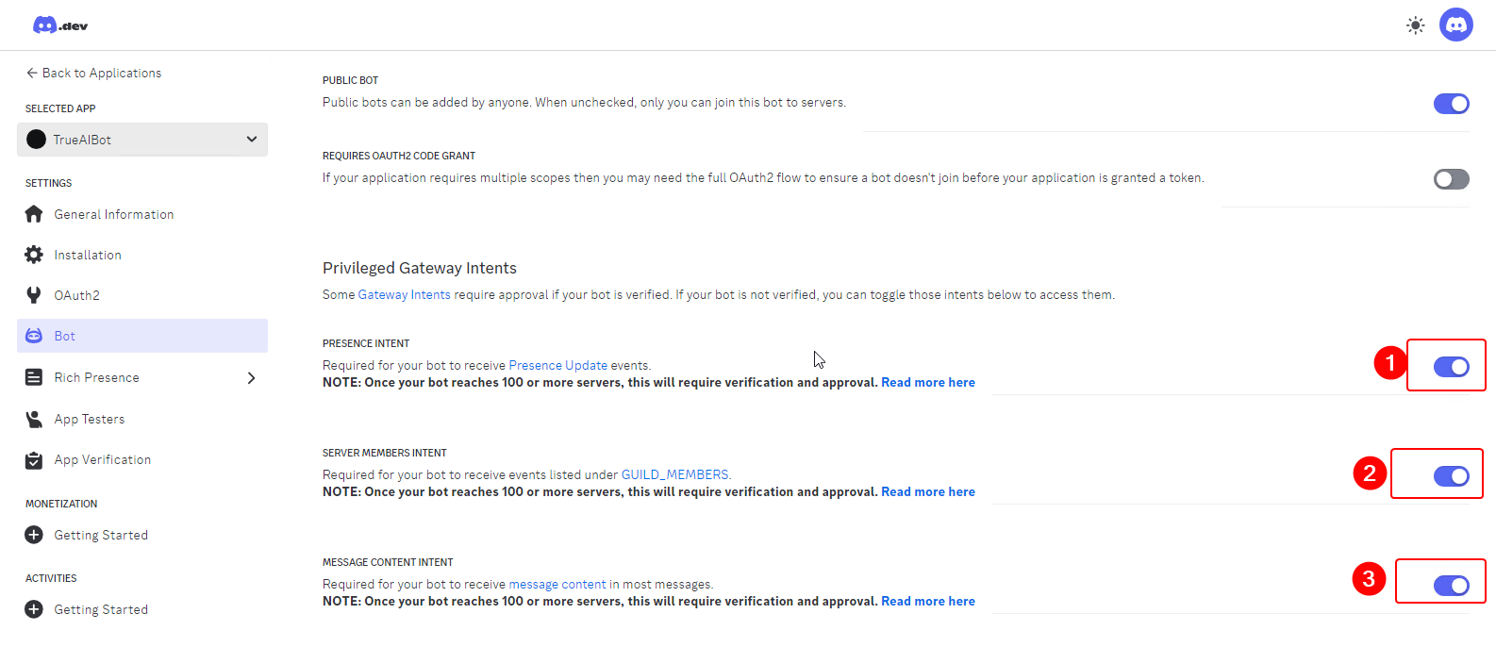Click the Installation gear icon
This screenshot has height=647, width=1496.
point(34,255)
